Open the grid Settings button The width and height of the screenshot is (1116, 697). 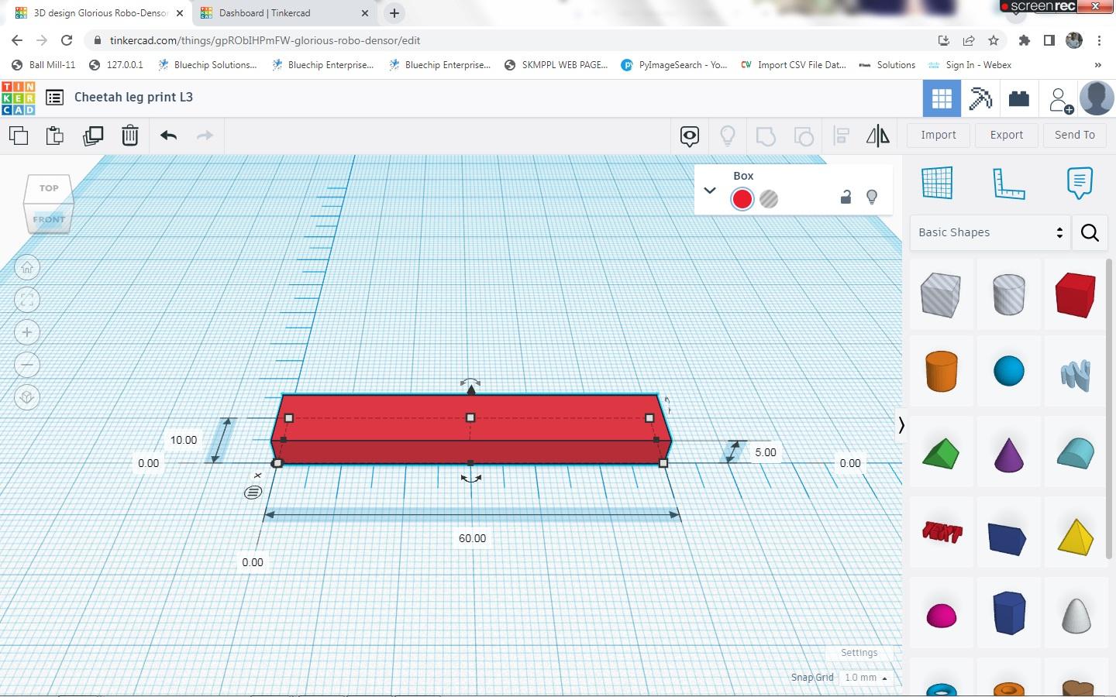[x=859, y=653]
